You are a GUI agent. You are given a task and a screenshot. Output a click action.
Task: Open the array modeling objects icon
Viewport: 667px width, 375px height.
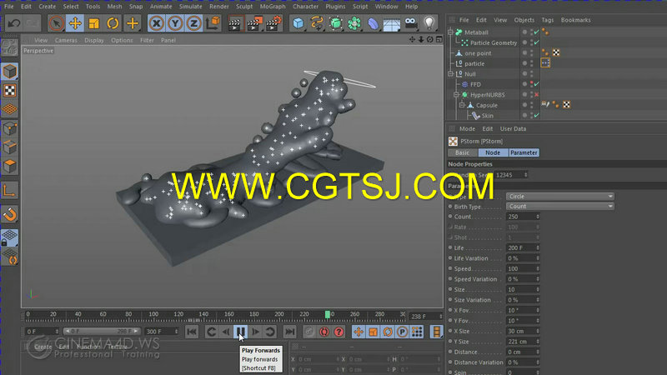(x=354, y=23)
